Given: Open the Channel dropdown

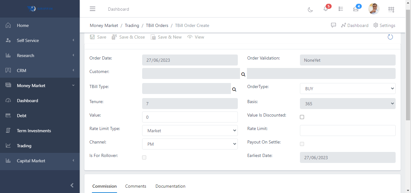Looking at the screenshot, I should point(190,144).
